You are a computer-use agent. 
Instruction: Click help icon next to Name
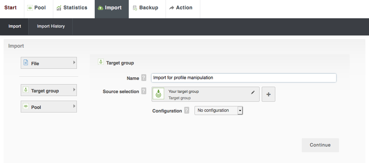tap(144, 78)
